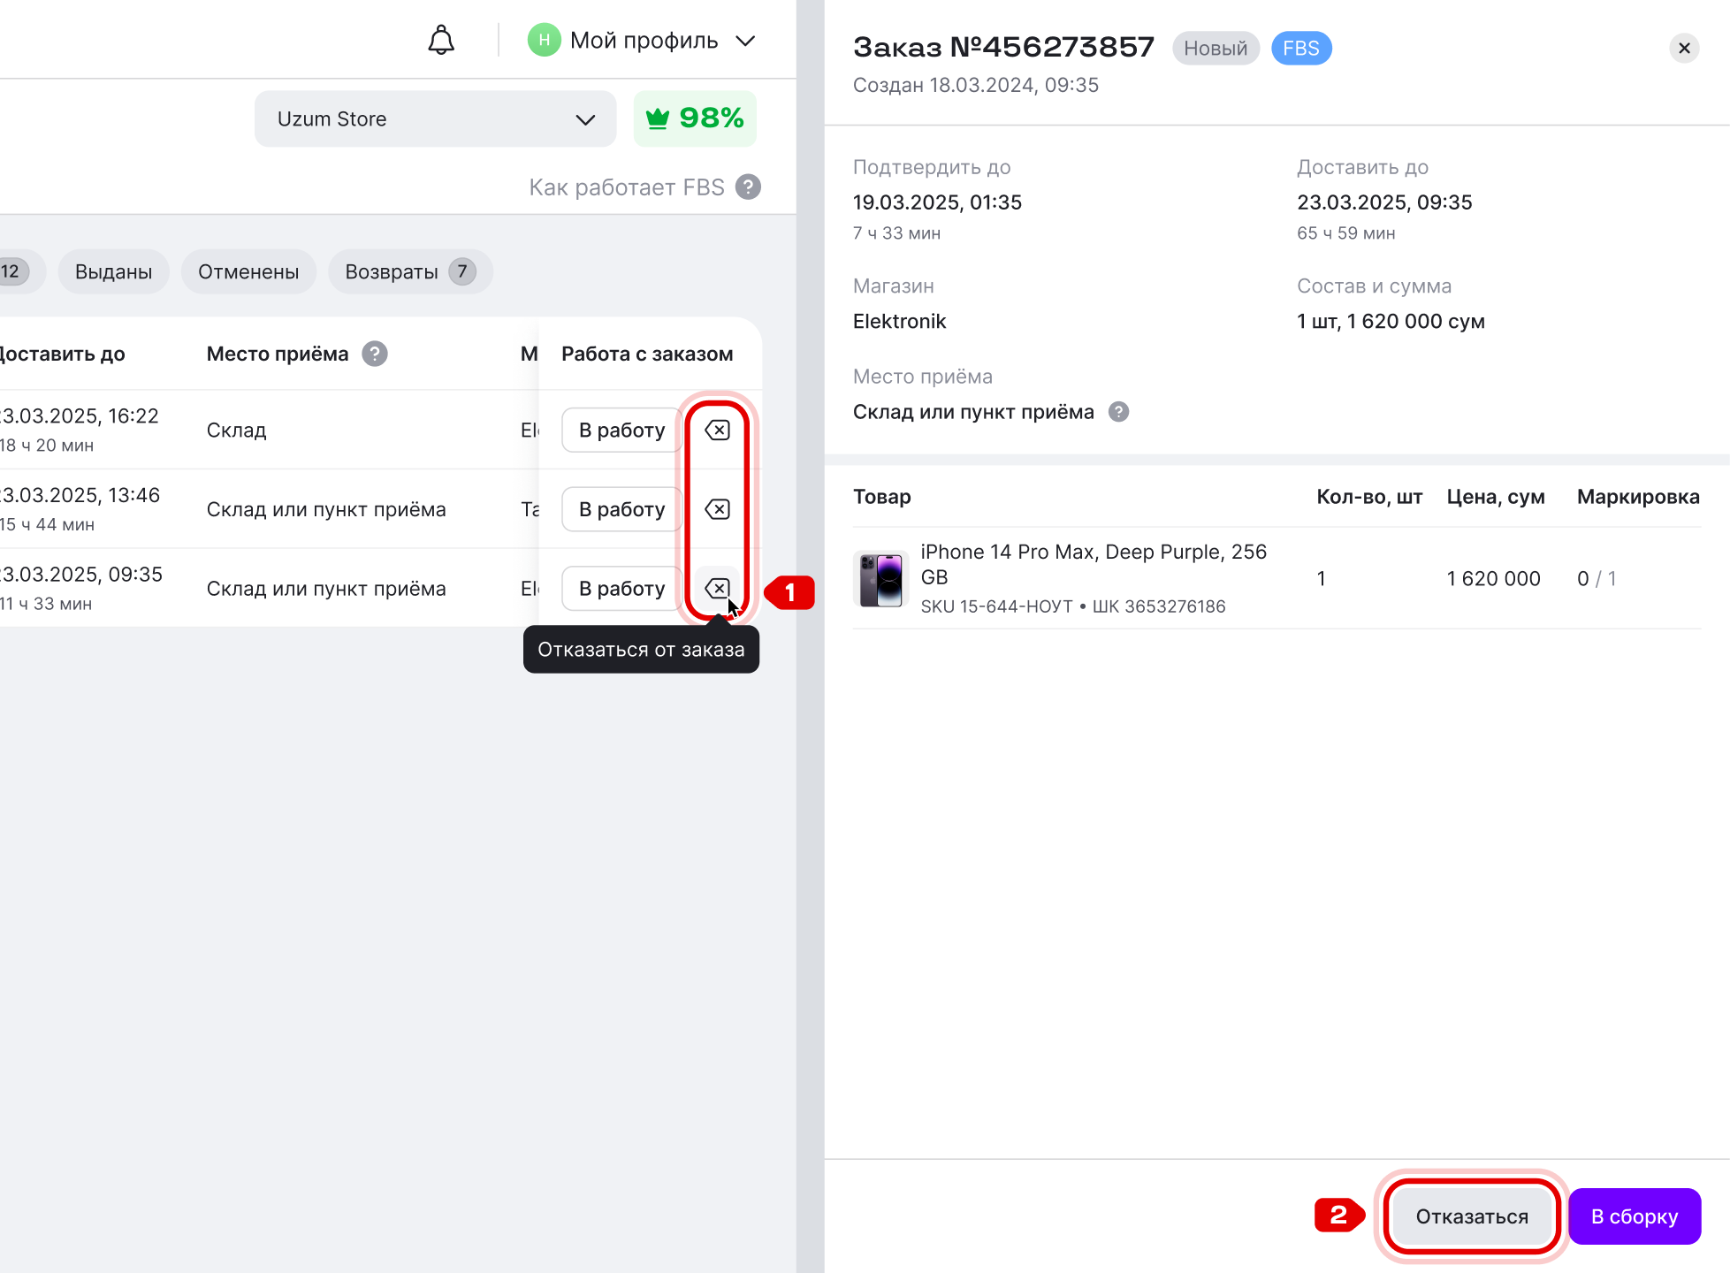Switch to the Отменены tab
Image resolution: width=1730 pixels, height=1273 pixels.
coord(248,271)
